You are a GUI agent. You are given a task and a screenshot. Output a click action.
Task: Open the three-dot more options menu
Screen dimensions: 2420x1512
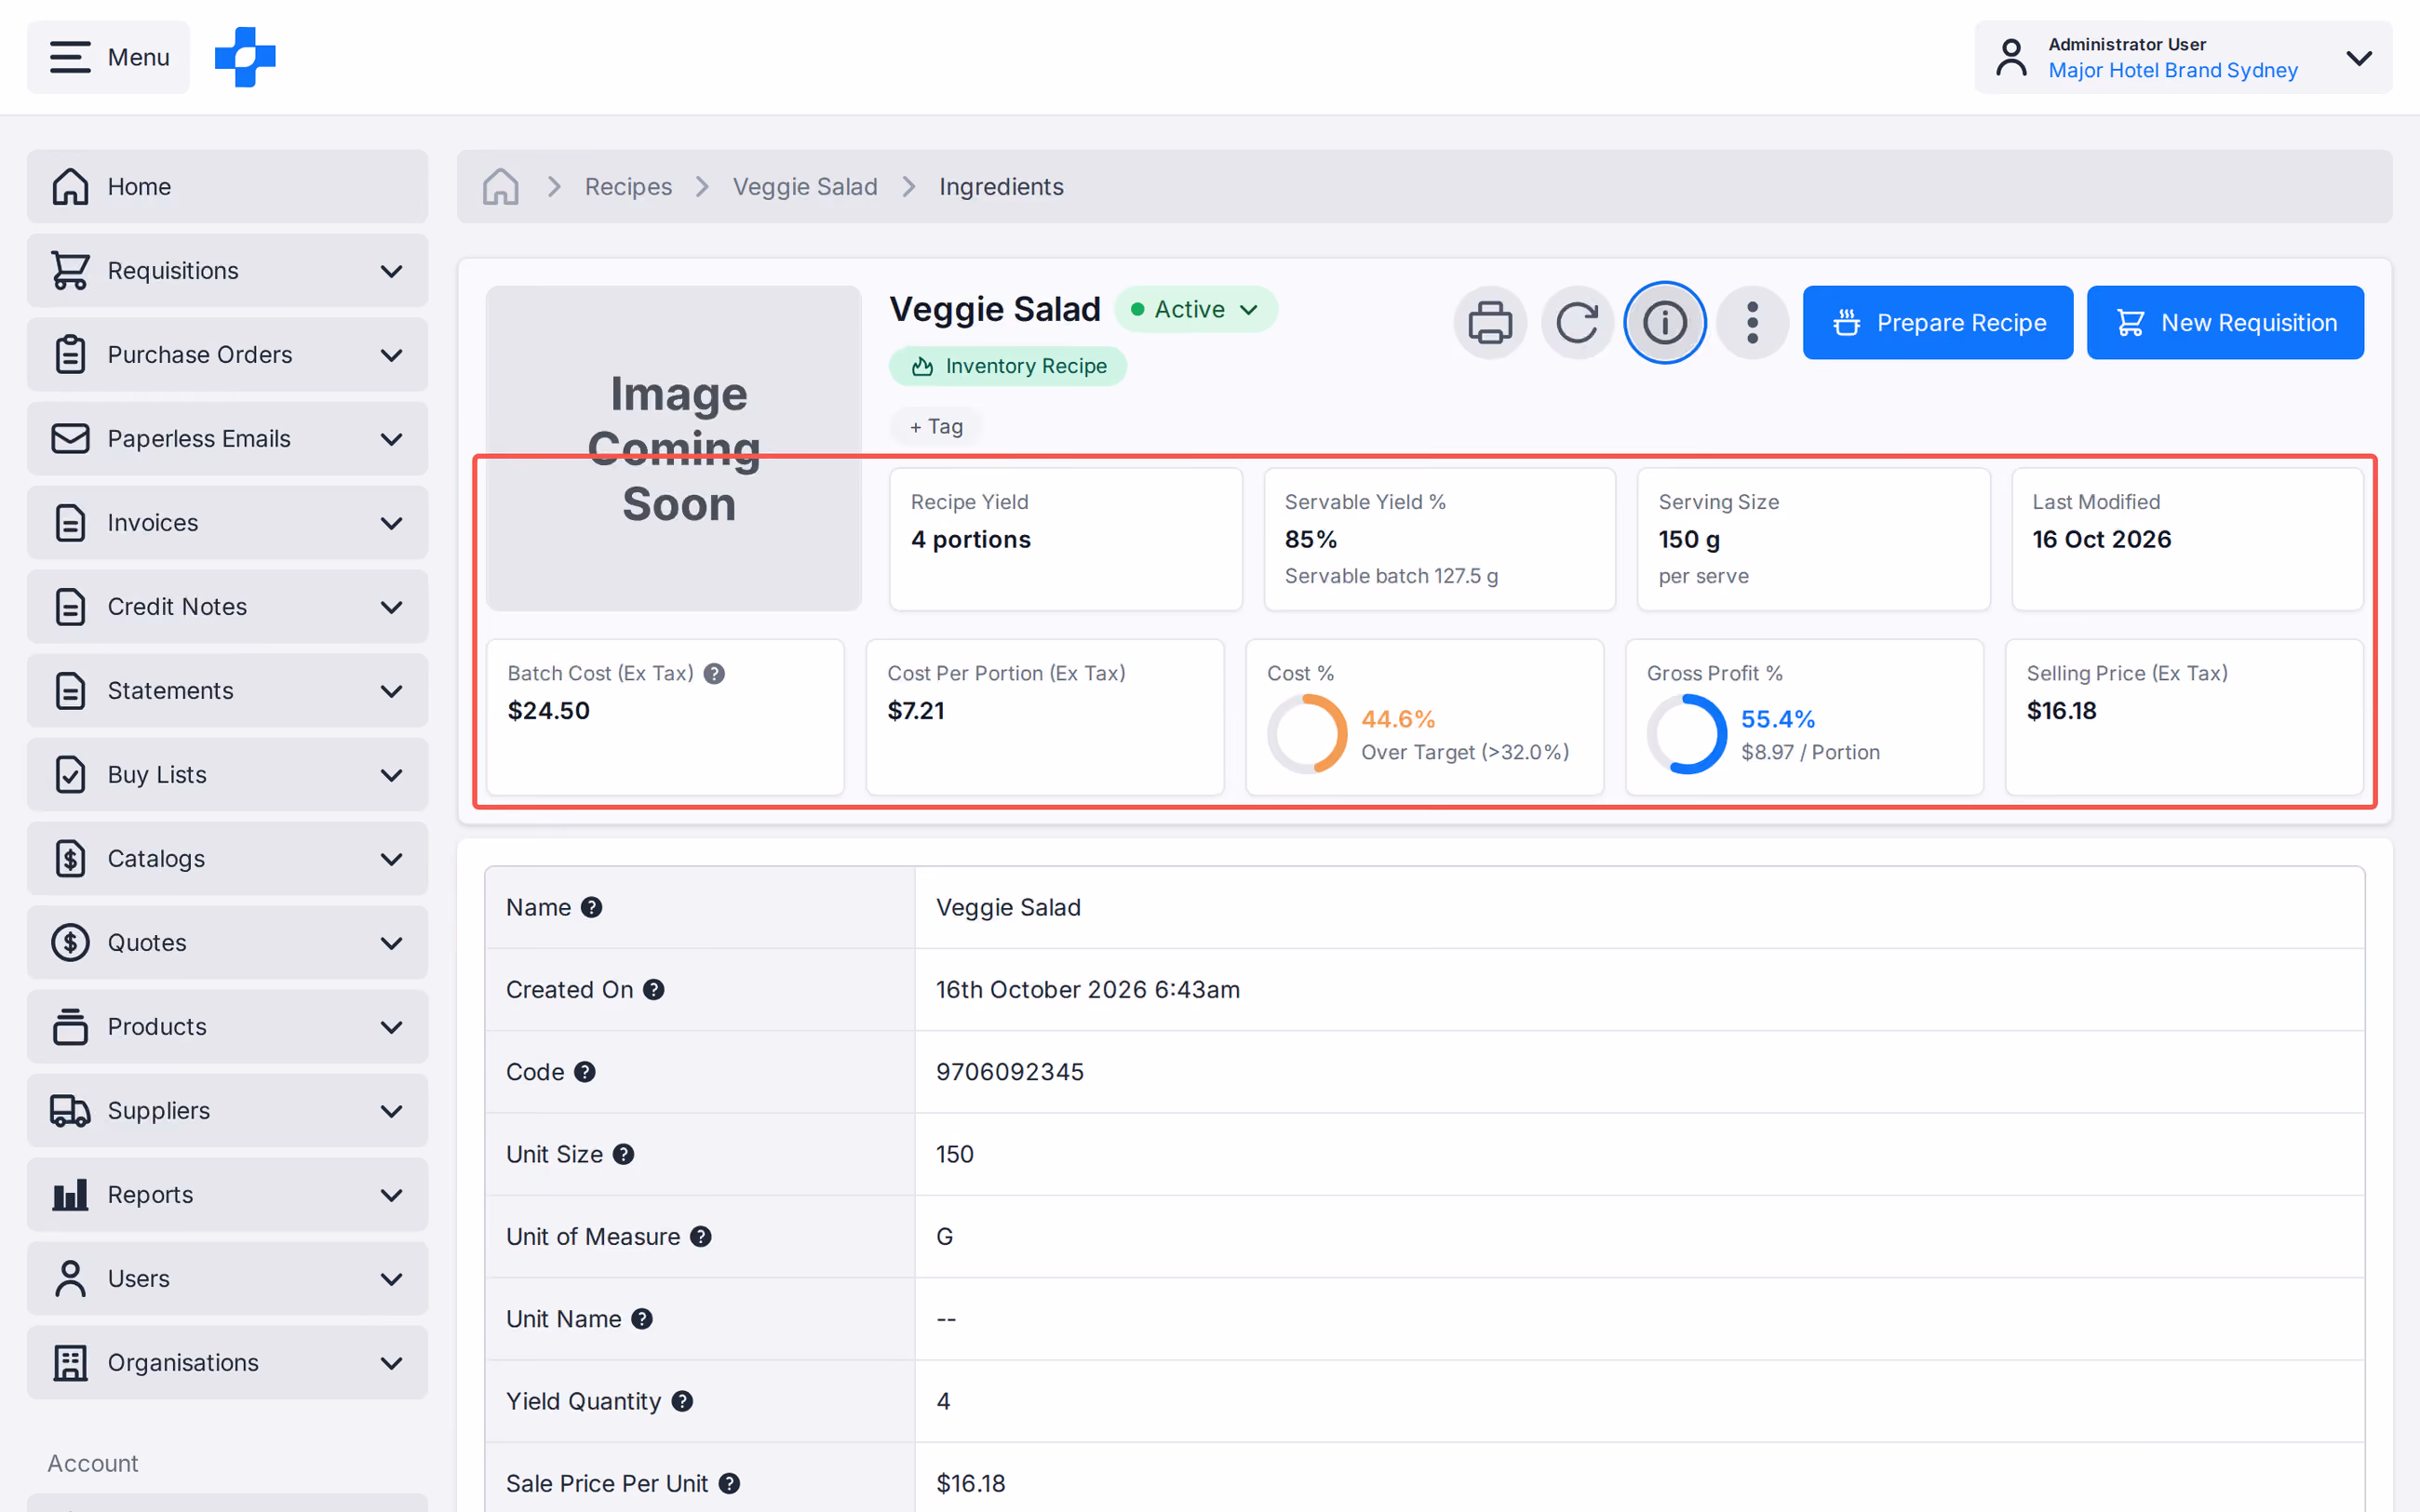click(1752, 322)
